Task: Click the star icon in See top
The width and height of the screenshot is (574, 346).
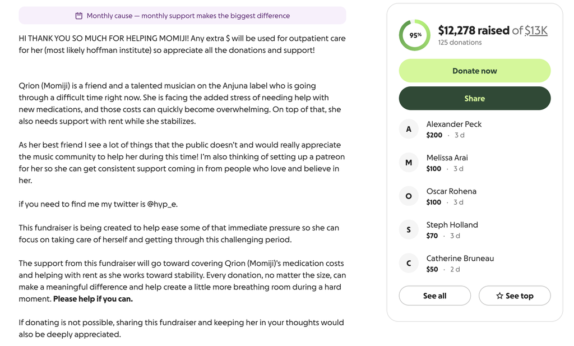Action: tap(499, 296)
